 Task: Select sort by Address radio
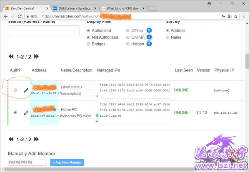coord(167,30)
